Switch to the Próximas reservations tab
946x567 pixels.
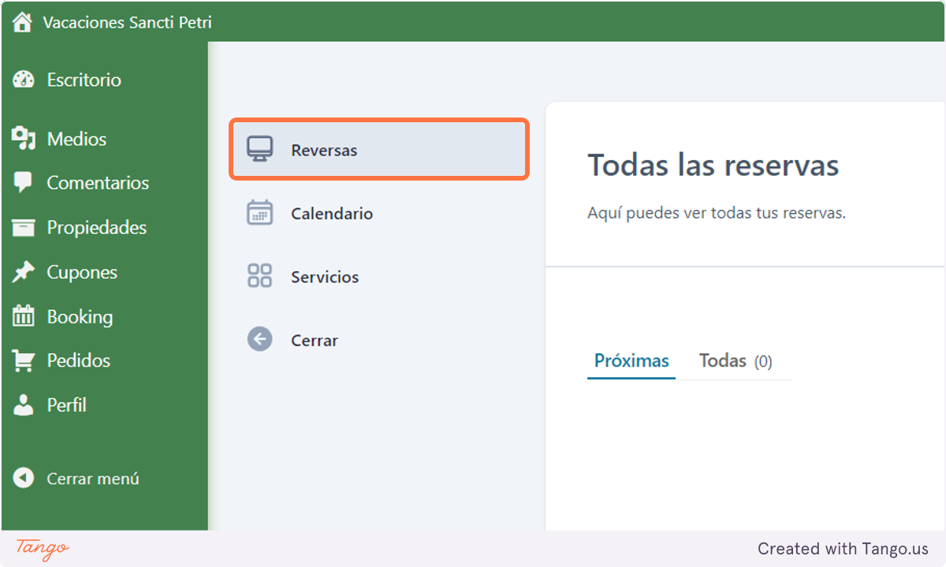tap(631, 361)
